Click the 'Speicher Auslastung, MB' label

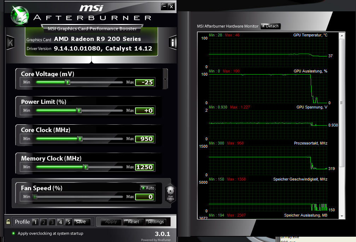point(305,215)
